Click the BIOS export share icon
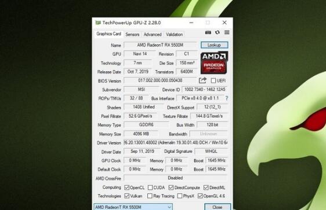This screenshot has width=326, height=210. pyautogui.click(x=202, y=80)
